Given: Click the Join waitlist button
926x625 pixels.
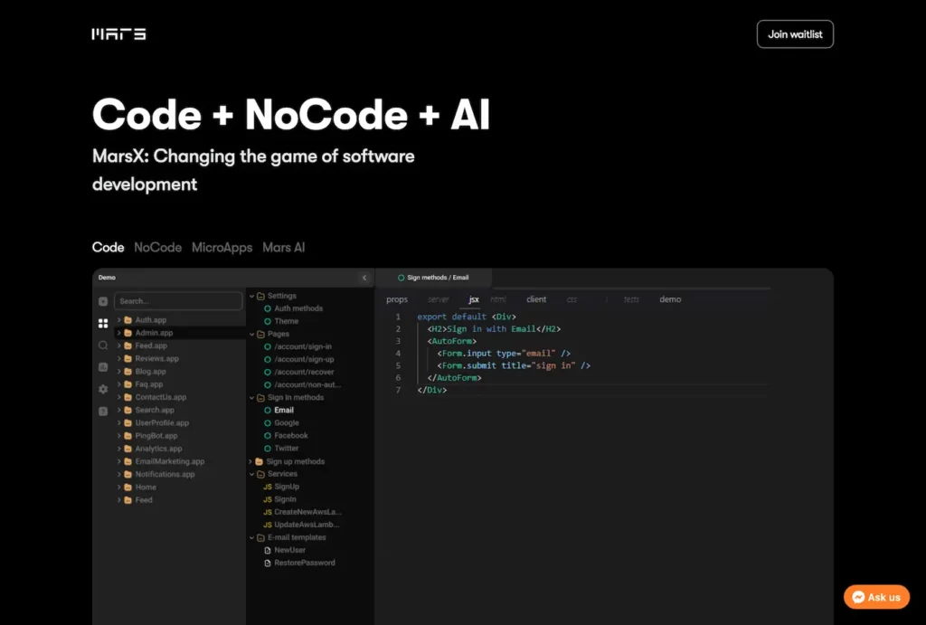Looking at the screenshot, I should click(x=795, y=34).
